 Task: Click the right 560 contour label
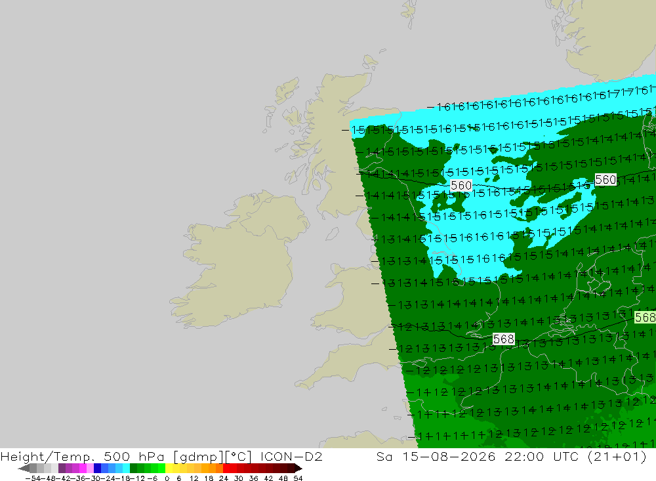point(605,180)
